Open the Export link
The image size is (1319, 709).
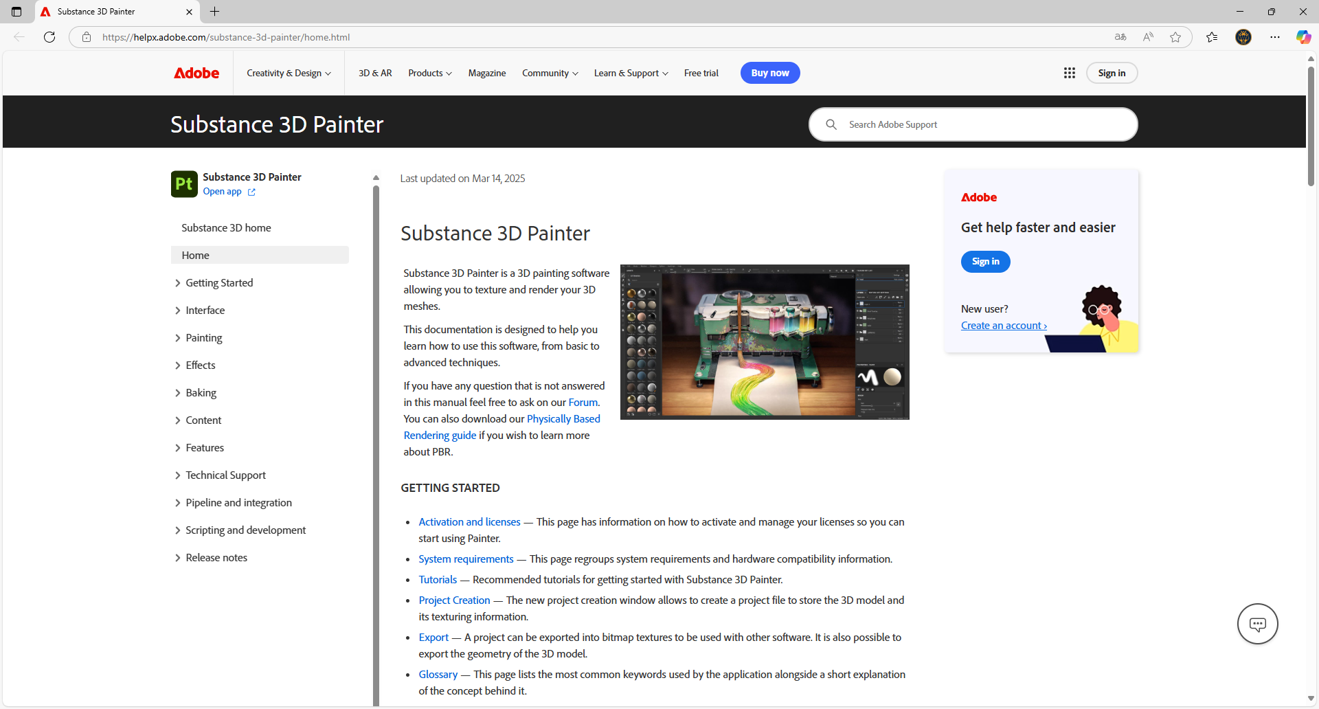[433, 638]
